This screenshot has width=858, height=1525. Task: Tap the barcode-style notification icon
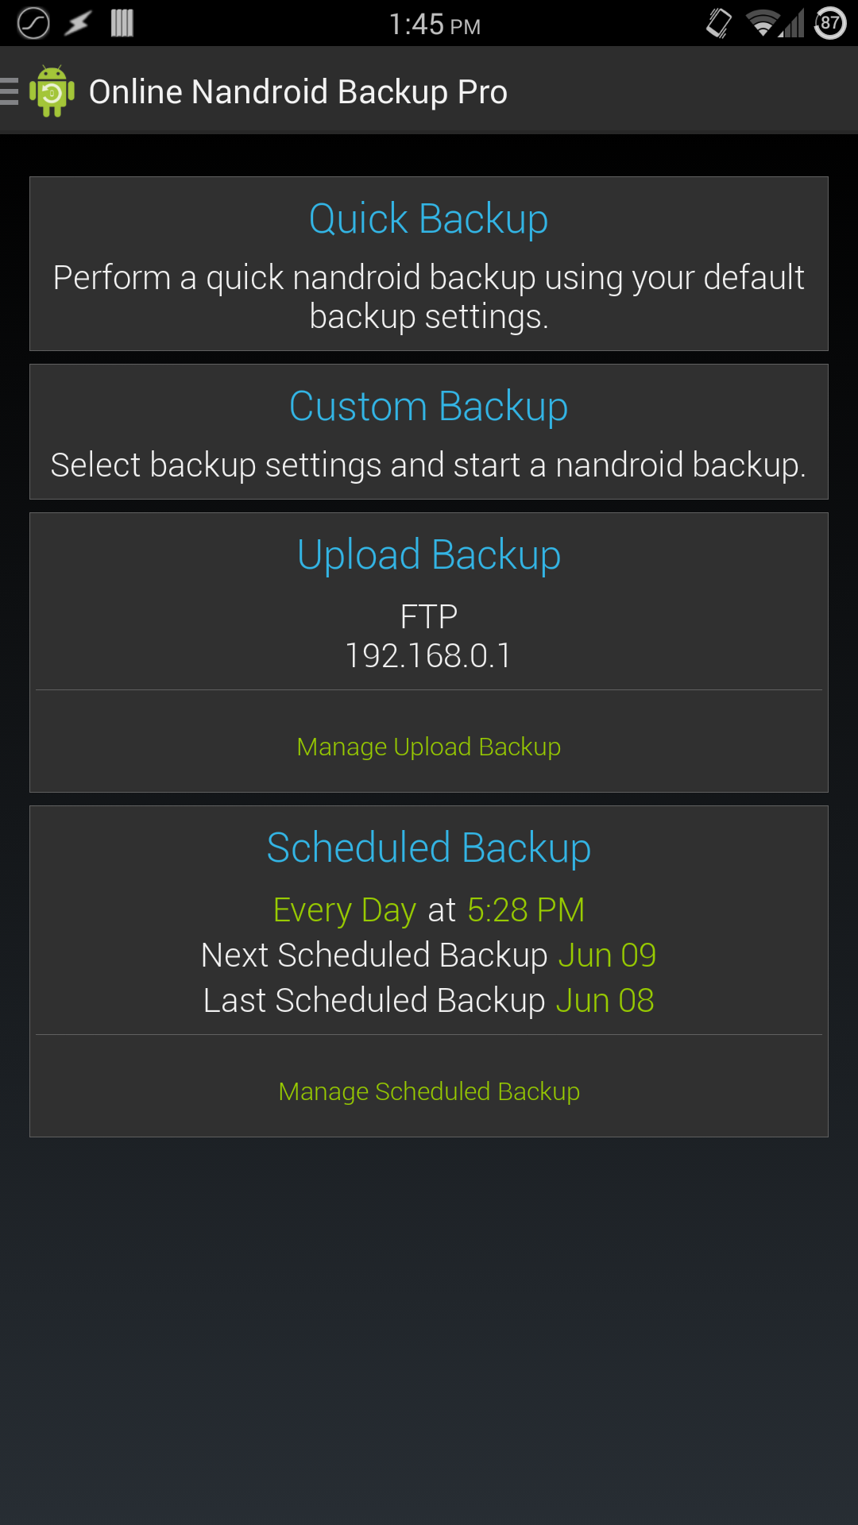(122, 23)
